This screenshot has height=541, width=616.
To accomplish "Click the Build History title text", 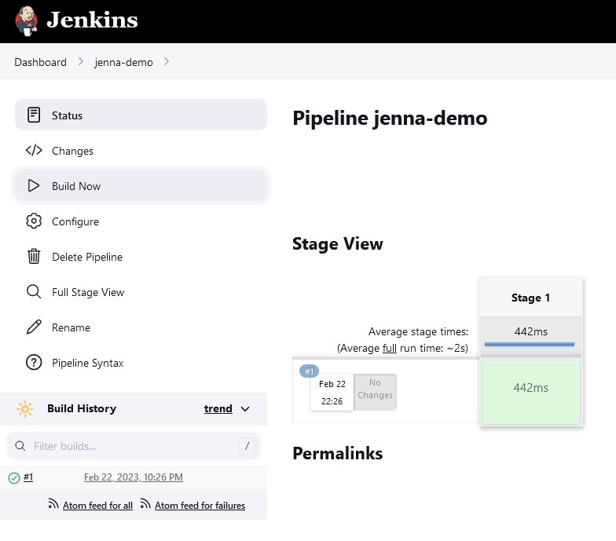I will 82,408.
